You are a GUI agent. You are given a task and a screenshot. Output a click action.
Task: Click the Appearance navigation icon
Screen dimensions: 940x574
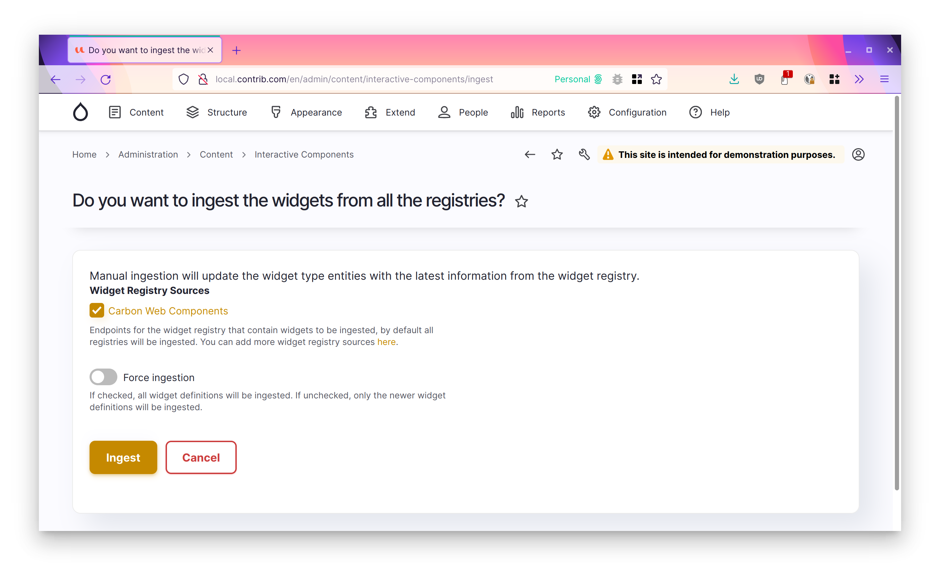click(276, 112)
